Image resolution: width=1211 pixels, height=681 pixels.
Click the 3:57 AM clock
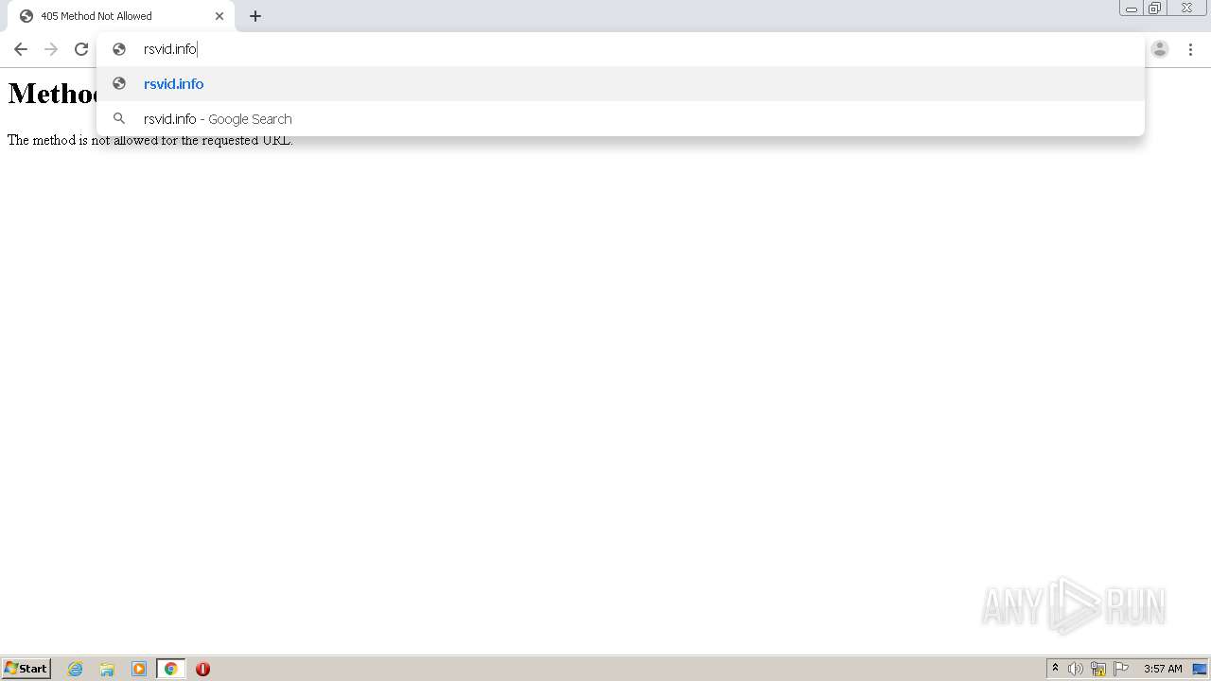click(1163, 669)
